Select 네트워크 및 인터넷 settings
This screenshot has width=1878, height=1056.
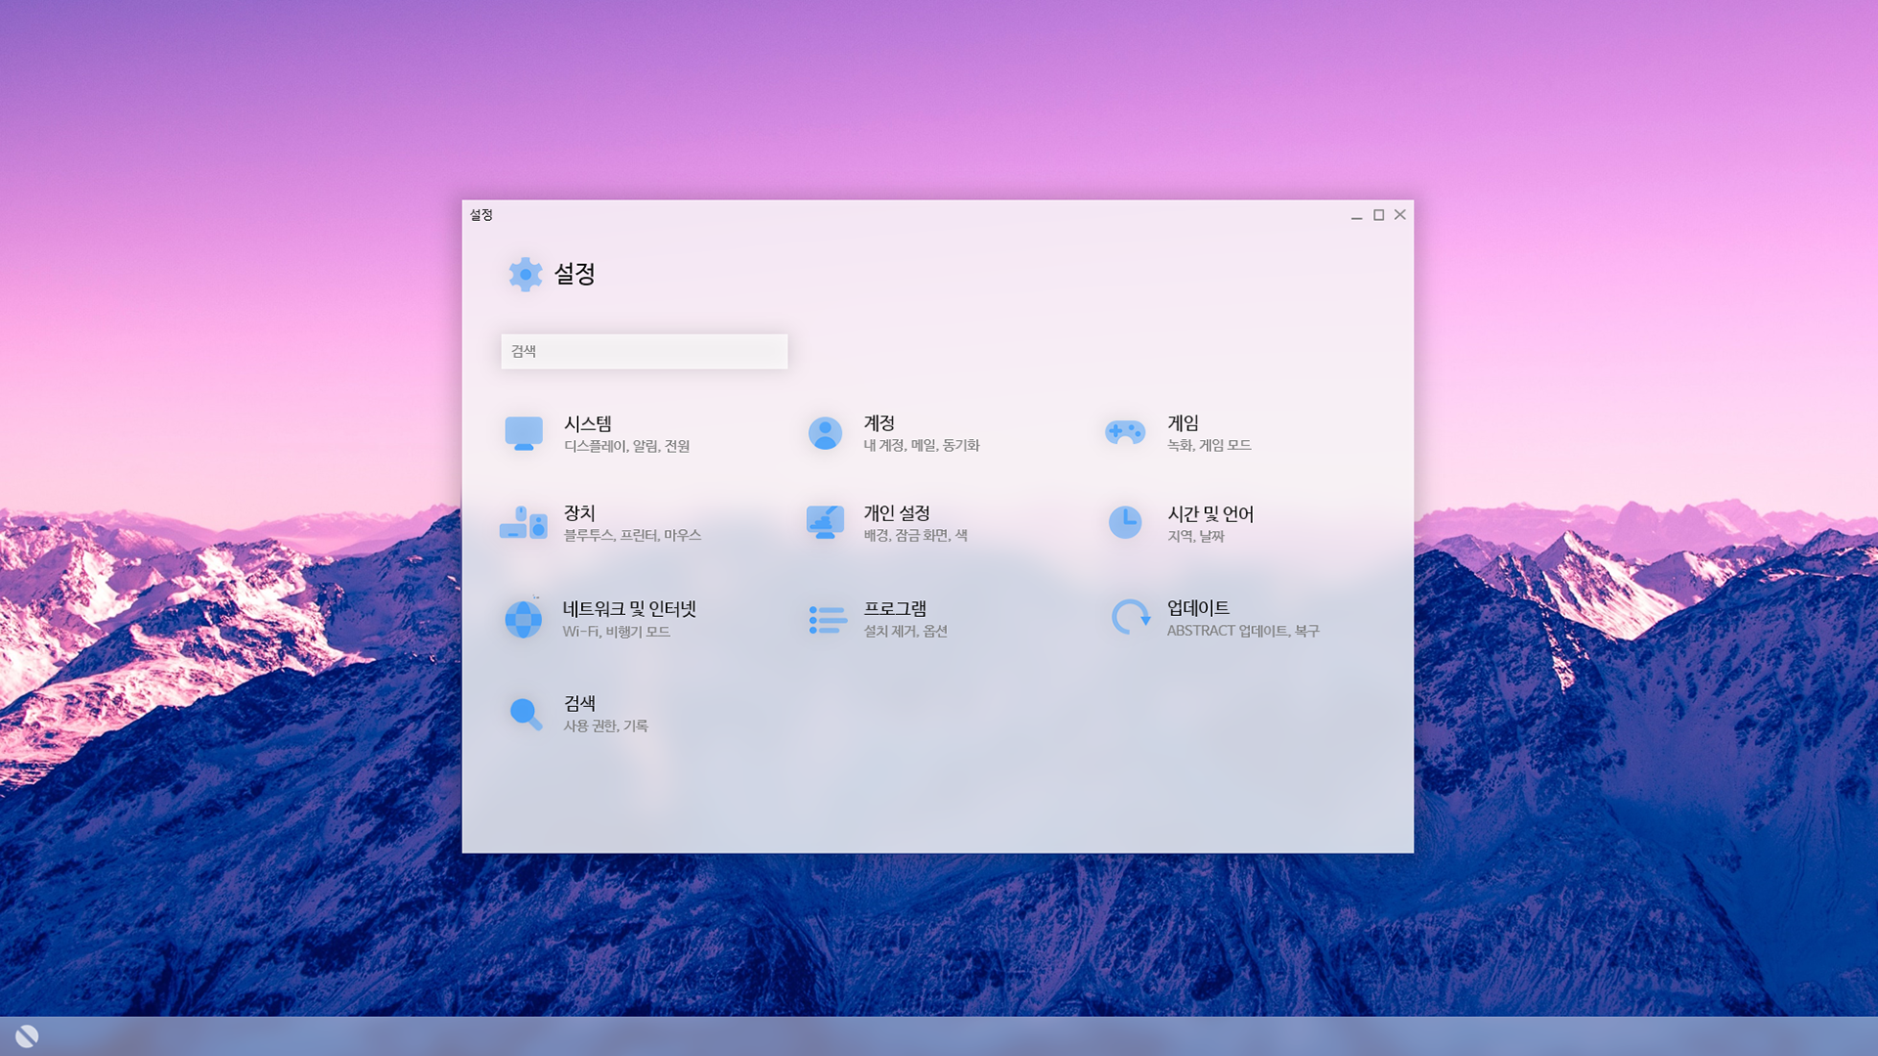[629, 609]
